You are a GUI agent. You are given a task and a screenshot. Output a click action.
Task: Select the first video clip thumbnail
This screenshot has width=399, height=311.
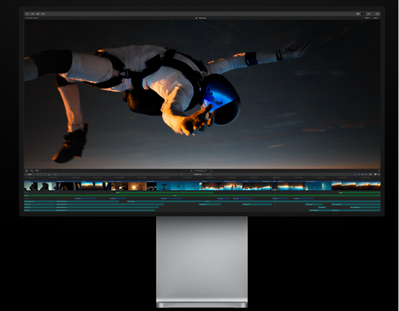[x=31, y=186]
